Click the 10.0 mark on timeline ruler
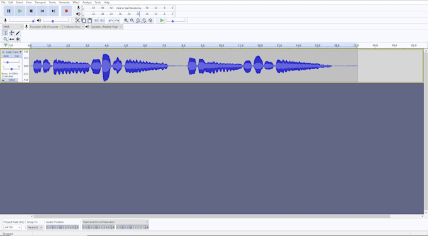The height and width of the screenshot is (236, 428). coord(222,45)
